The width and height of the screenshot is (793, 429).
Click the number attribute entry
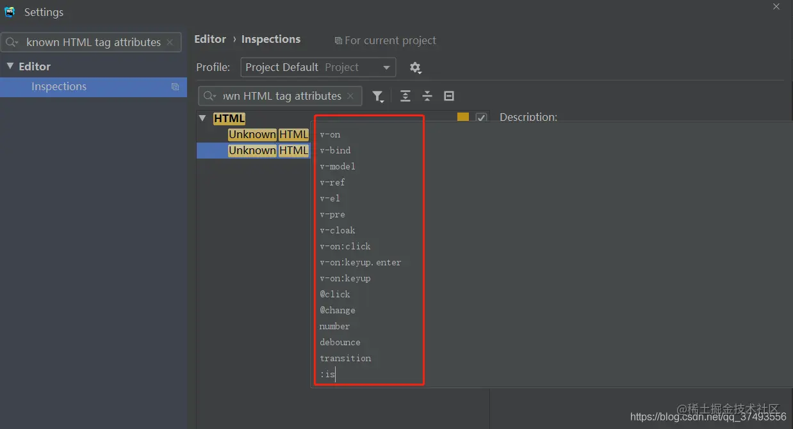pyautogui.click(x=335, y=326)
